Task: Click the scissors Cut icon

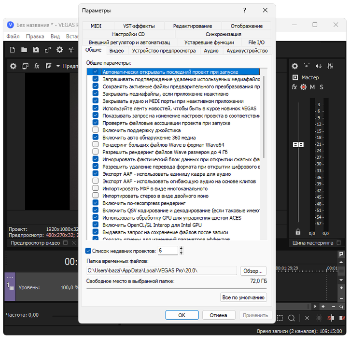Action: point(71,50)
